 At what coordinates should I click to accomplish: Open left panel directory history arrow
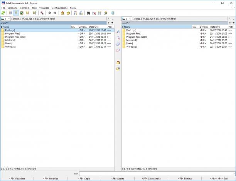click(x=112, y=23)
